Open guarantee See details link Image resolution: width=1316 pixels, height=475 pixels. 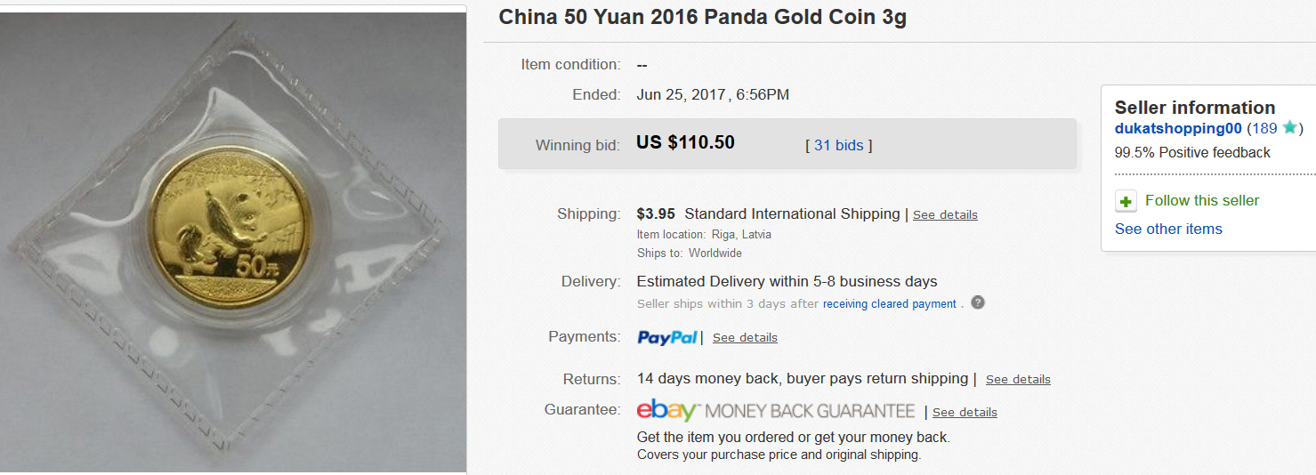pyautogui.click(x=965, y=412)
